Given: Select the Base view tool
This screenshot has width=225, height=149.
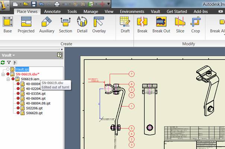Looking at the screenshot, I should [x=7, y=25].
